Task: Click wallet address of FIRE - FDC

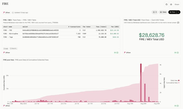Action: click(41, 30)
